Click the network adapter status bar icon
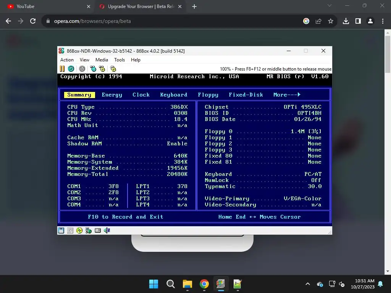391x293 pixels. (89, 230)
